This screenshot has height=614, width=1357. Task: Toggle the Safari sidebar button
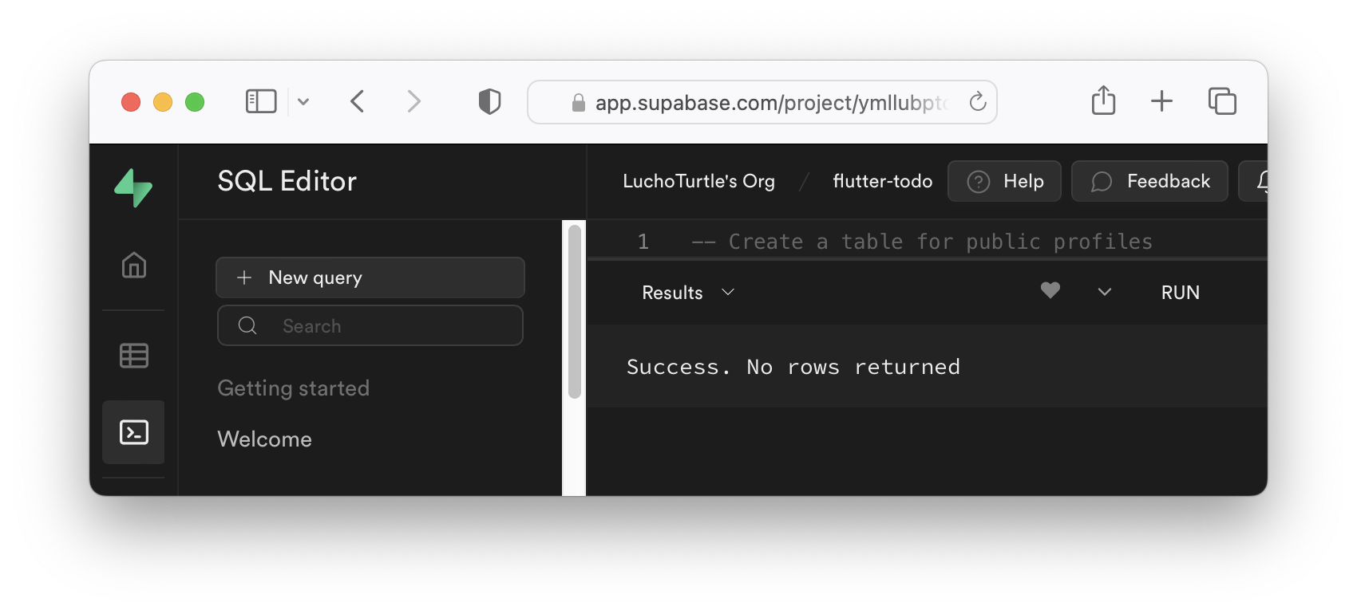click(x=260, y=101)
